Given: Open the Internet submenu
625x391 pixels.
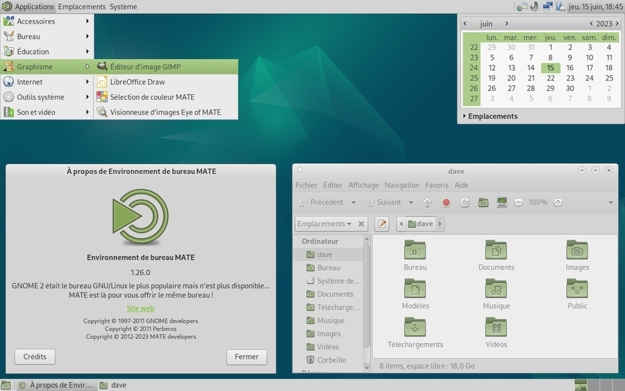Looking at the screenshot, I should (47, 82).
